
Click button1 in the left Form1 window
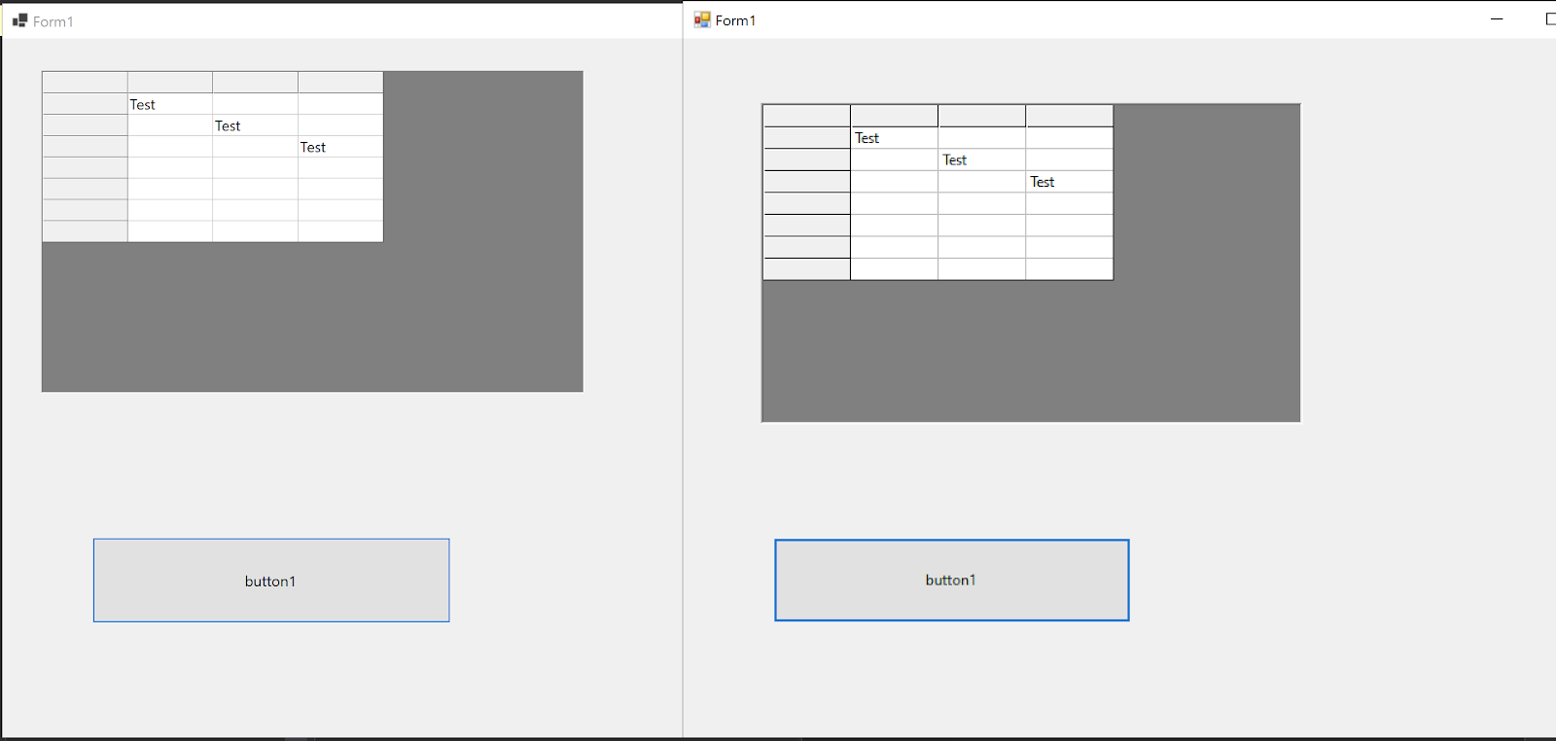271,581
